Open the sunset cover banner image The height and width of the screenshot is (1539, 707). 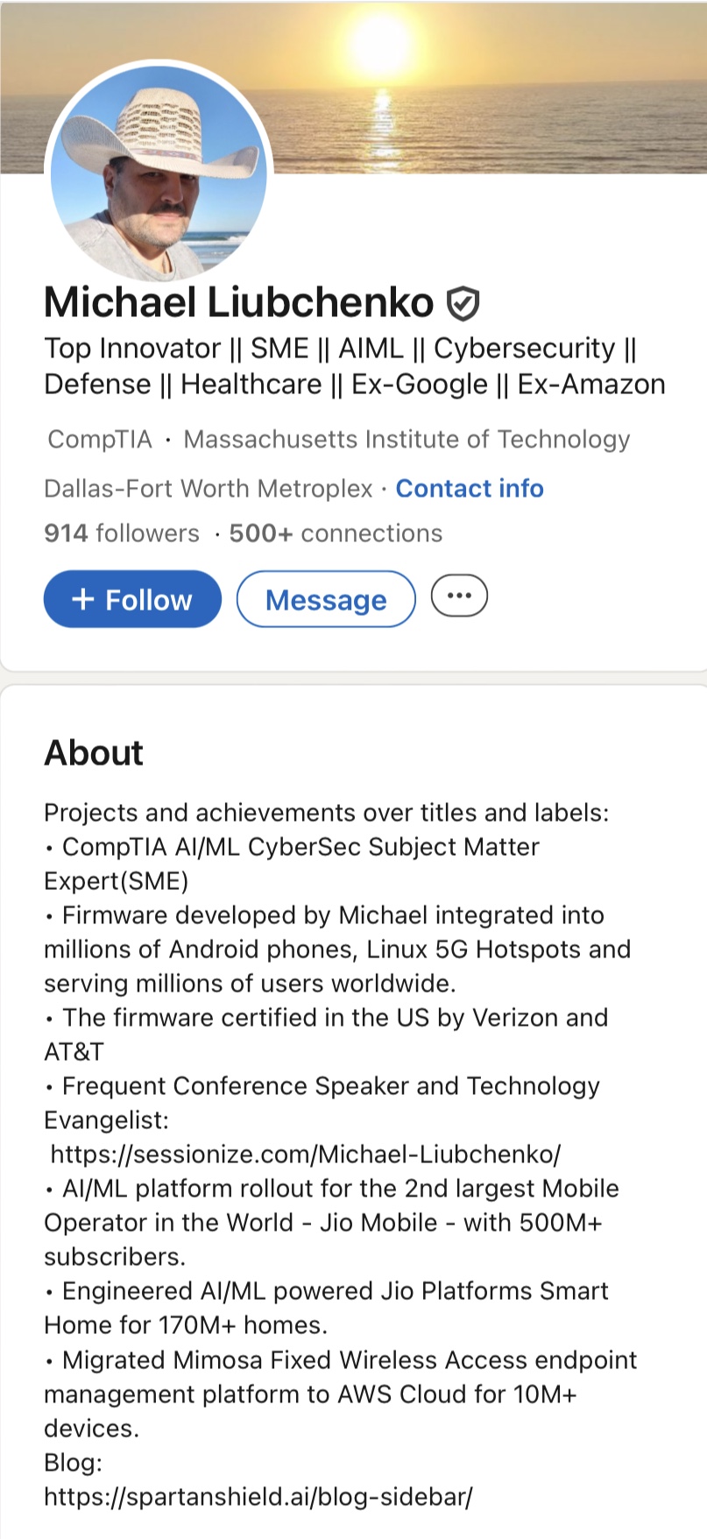point(491,88)
